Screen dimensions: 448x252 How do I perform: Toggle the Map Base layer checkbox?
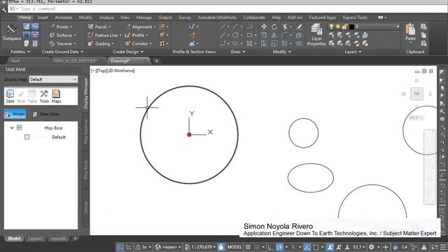19,127
